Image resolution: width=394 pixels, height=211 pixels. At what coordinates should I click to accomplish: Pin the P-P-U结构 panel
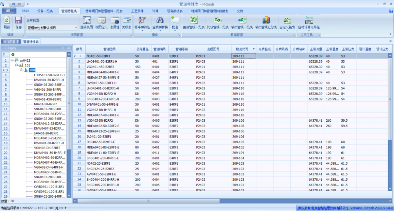click(63, 48)
